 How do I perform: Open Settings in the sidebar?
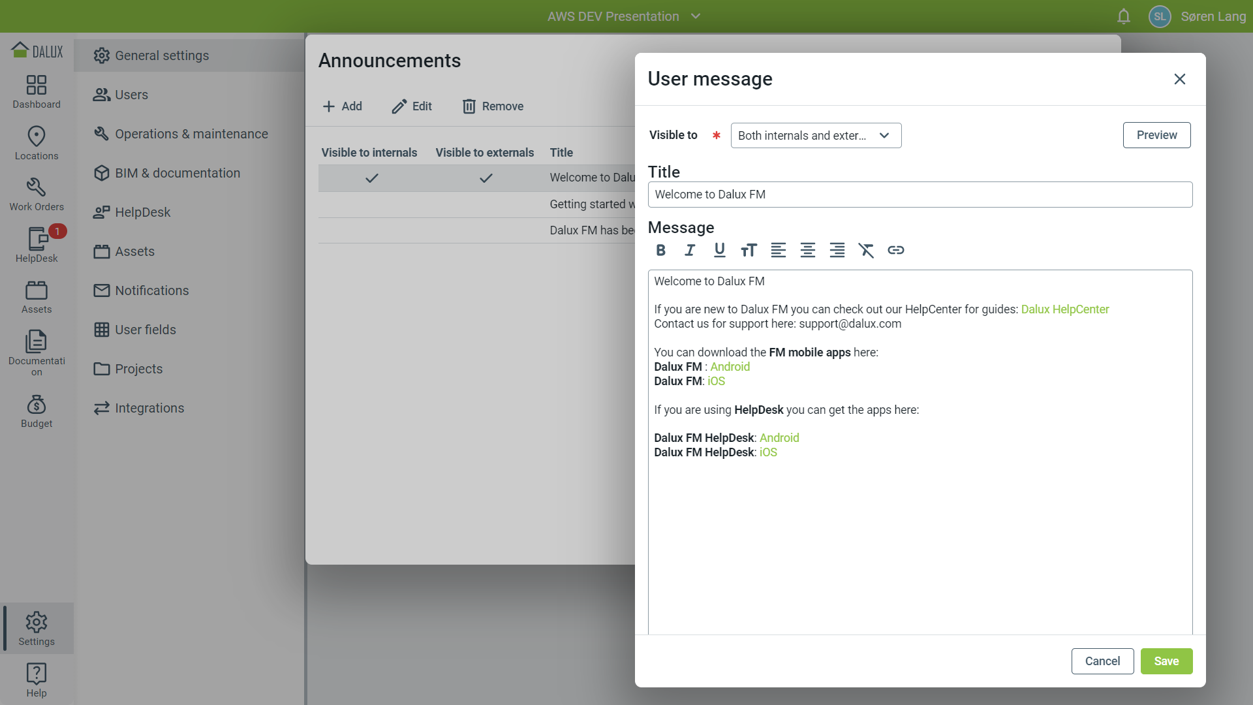click(x=37, y=629)
